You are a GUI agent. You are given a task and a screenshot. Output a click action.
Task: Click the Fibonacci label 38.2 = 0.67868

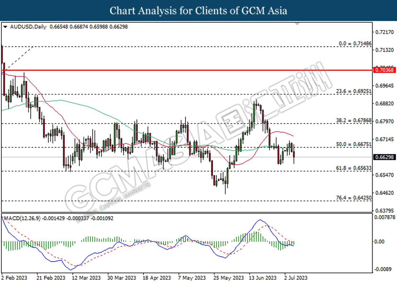354,120
